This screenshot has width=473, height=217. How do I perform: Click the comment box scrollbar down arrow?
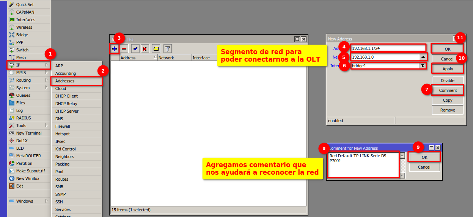[x=402, y=175]
